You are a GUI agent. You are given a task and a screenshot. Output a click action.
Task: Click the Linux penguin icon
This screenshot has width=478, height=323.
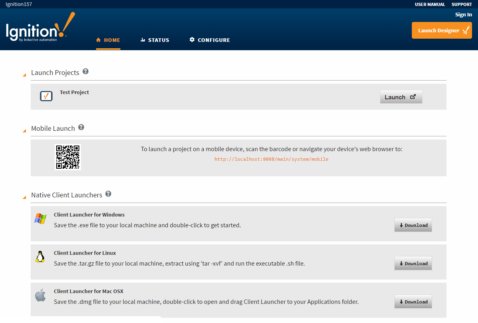[40, 257]
